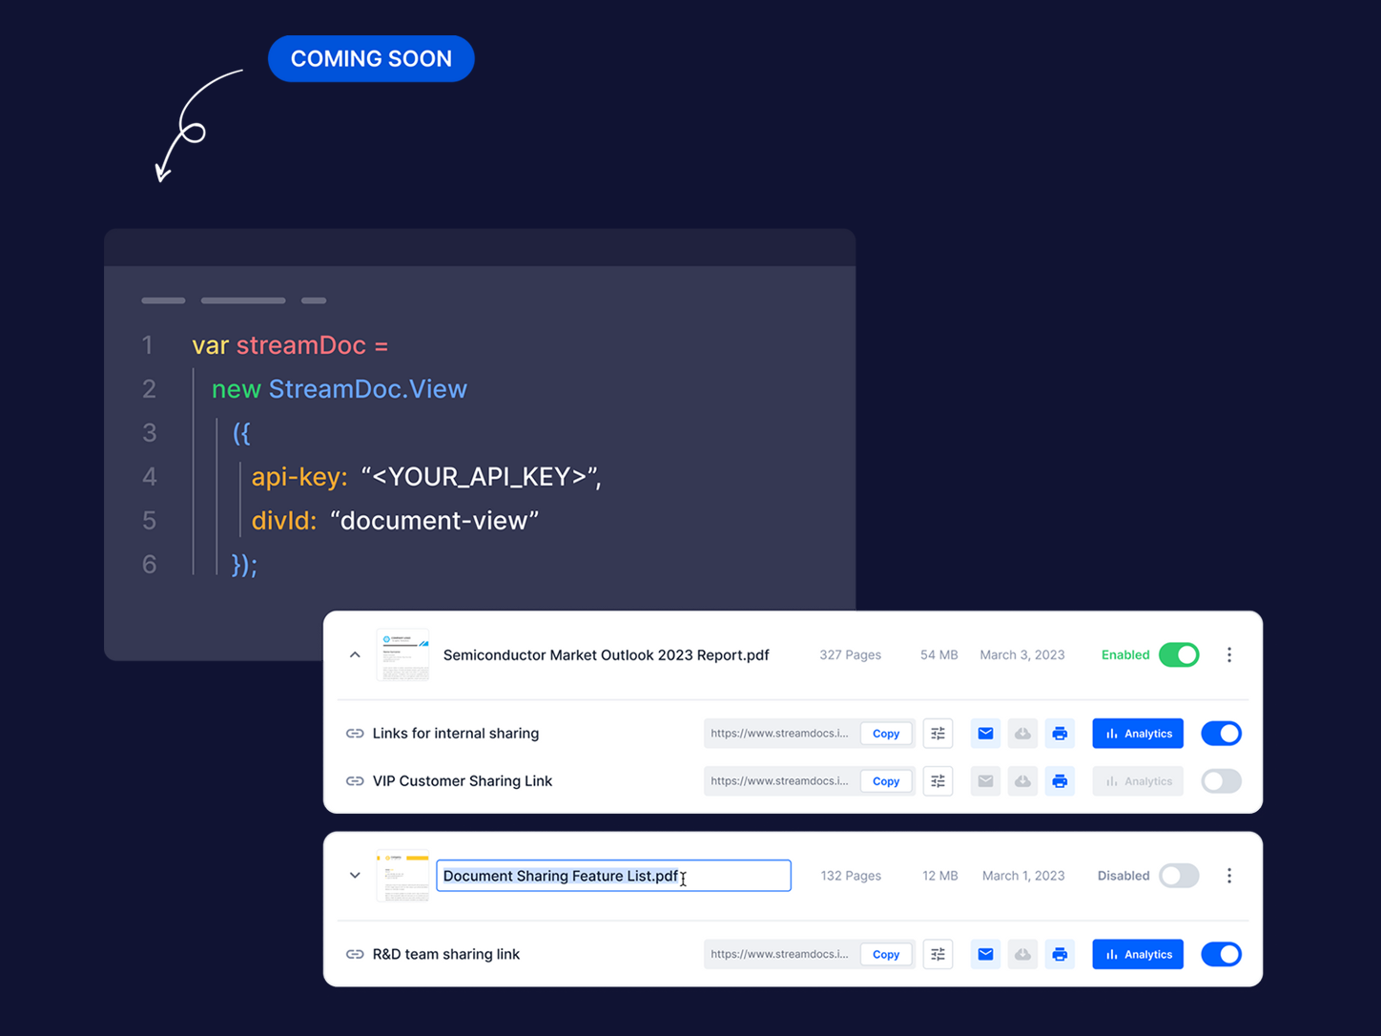Print the R&D team sharing link document
The width and height of the screenshot is (1381, 1036).
pyautogui.click(x=1060, y=954)
